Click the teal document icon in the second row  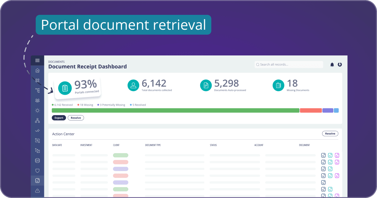[330, 162]
